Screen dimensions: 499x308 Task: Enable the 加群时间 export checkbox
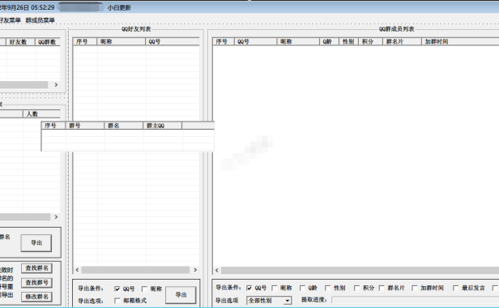coord(415,288)
